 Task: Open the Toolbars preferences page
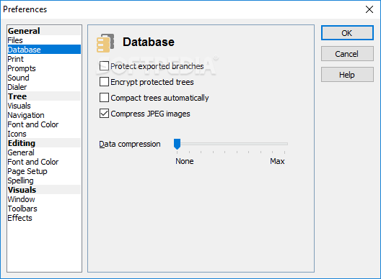[x=44, y=209]
